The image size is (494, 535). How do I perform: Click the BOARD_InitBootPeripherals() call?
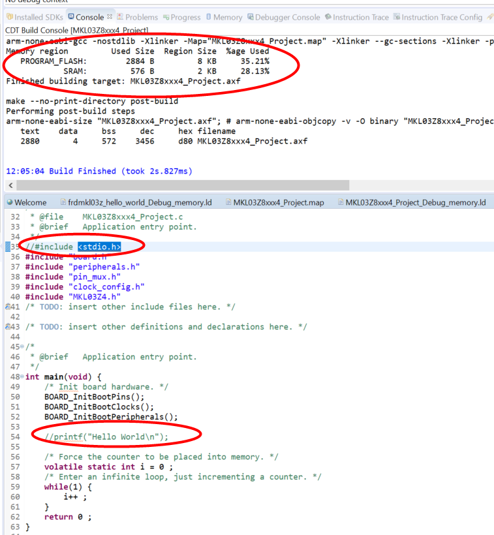(x=111, y=417)
